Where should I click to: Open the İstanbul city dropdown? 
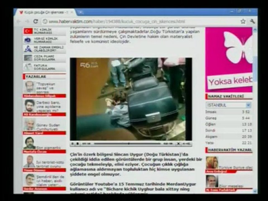[228, 105]
